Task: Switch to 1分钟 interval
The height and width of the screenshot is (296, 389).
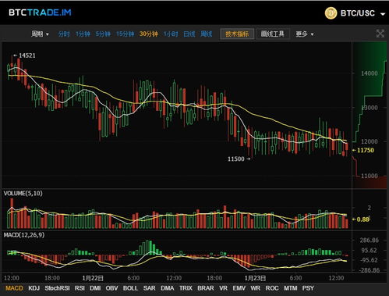Action: 83,34
